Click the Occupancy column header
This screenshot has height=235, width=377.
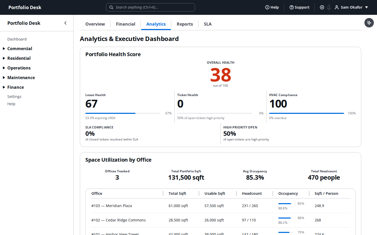click(288, 193)
